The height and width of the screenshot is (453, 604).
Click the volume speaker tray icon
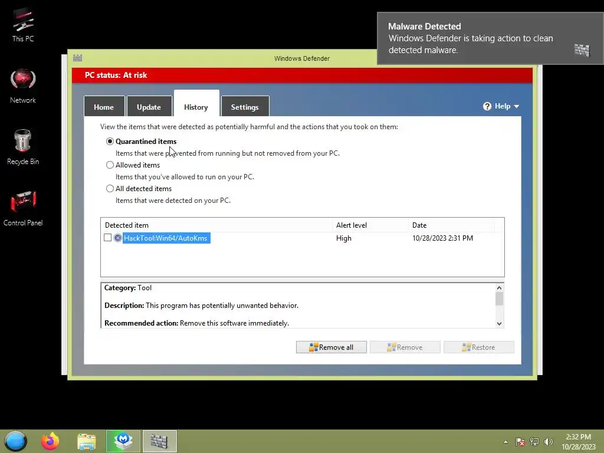pos(549,442)
